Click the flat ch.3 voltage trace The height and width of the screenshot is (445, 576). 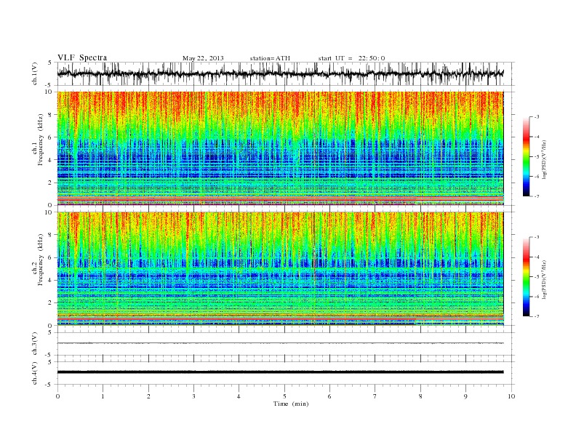(280, 343)
